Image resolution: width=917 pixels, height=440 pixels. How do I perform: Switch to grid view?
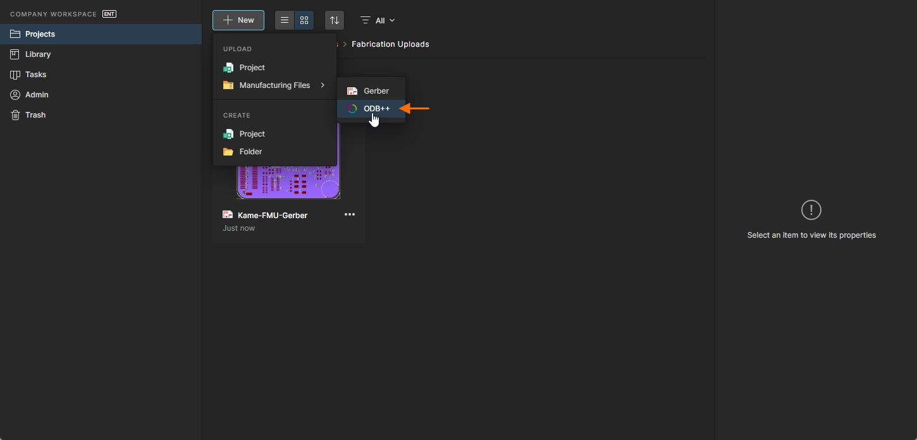click(x=304, y=20)
